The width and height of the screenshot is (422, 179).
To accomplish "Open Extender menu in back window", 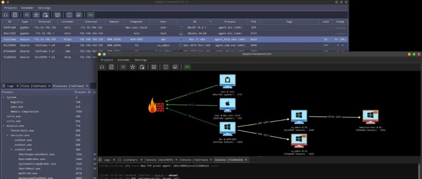I will [x=27, y=8].
